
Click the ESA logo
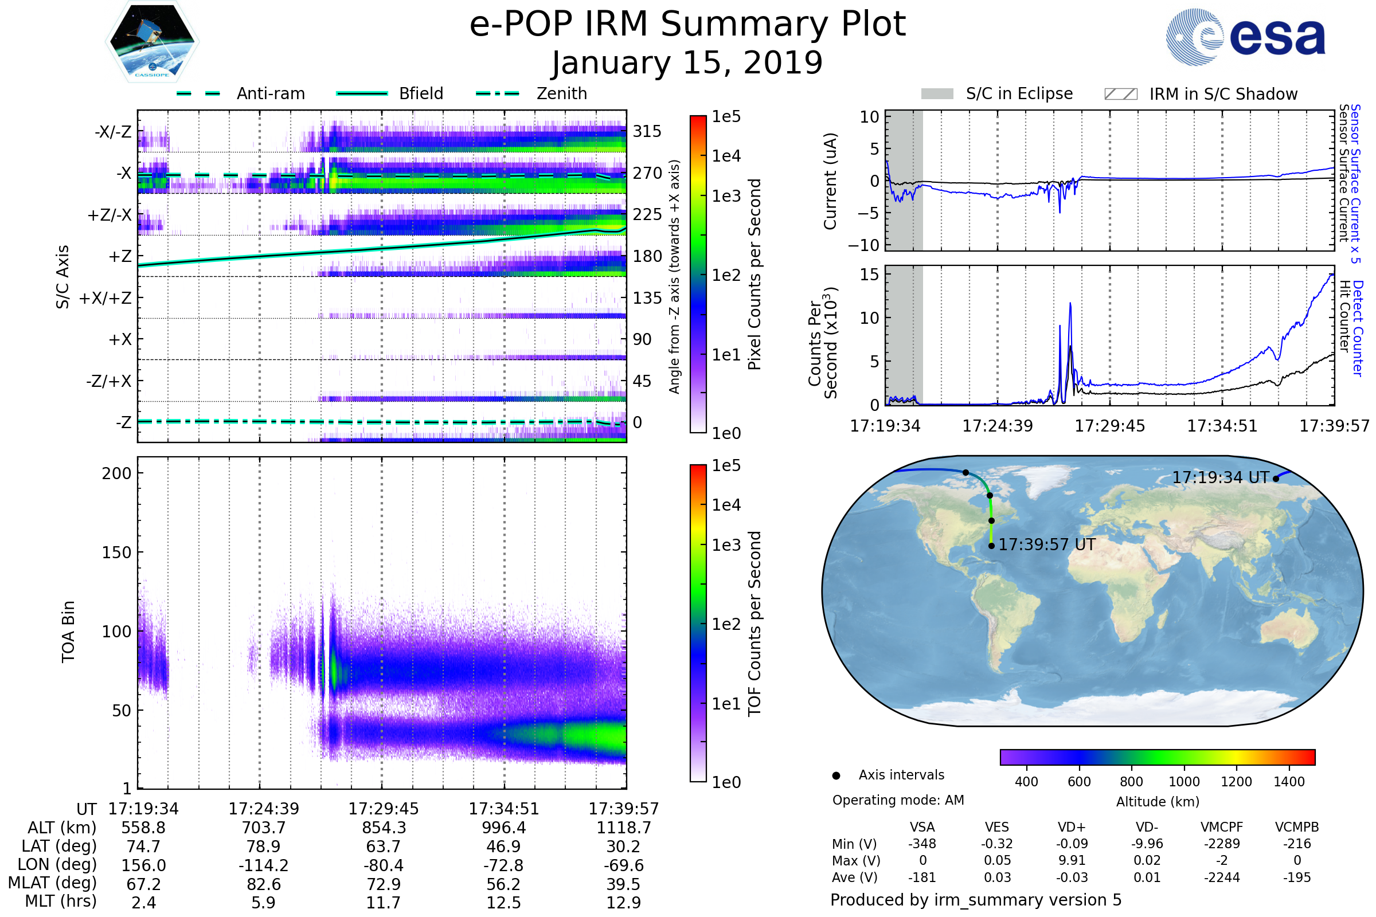1245,36
